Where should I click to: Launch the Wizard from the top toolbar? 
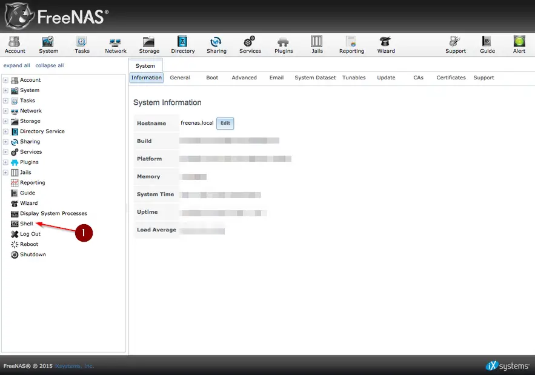(x=386, y=45)
